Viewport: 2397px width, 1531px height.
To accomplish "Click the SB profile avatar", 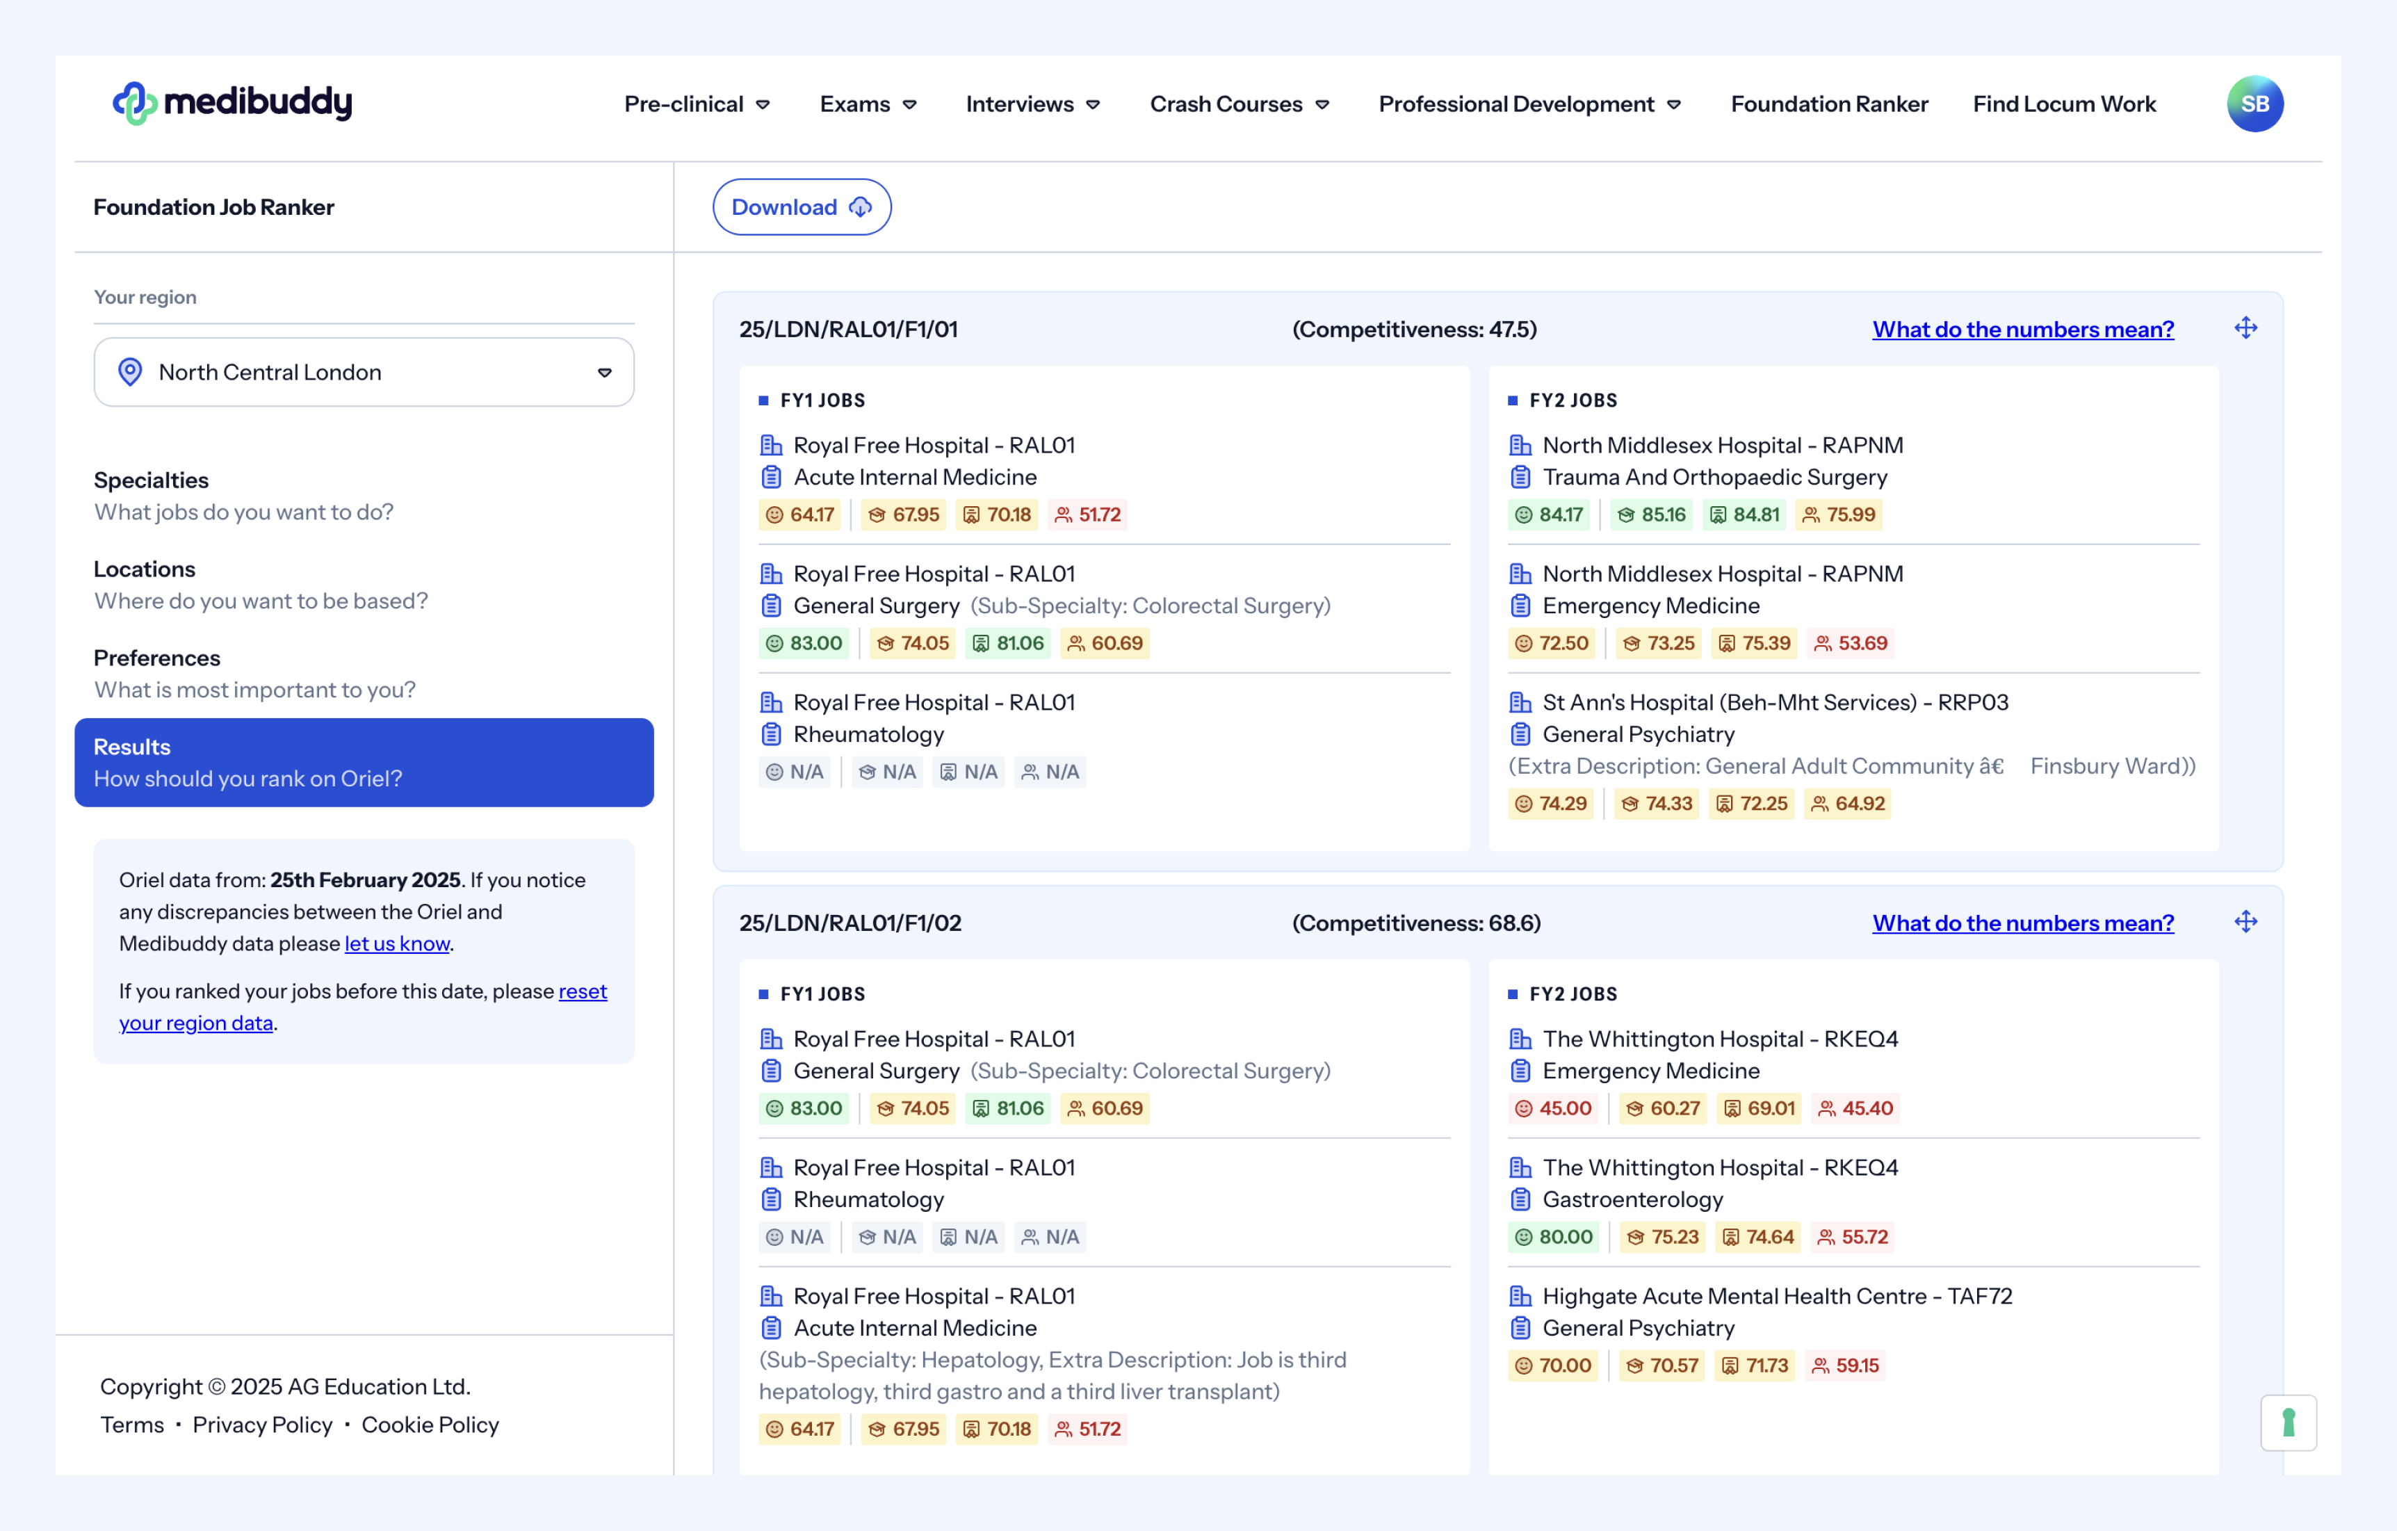I will 2254,104.
